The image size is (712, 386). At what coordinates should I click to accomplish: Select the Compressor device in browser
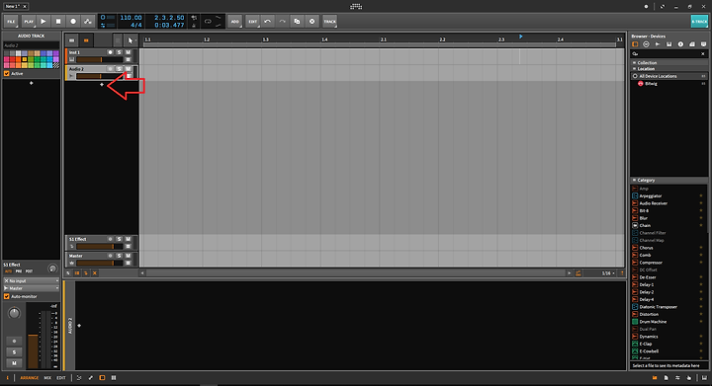[x=667, y=263]
